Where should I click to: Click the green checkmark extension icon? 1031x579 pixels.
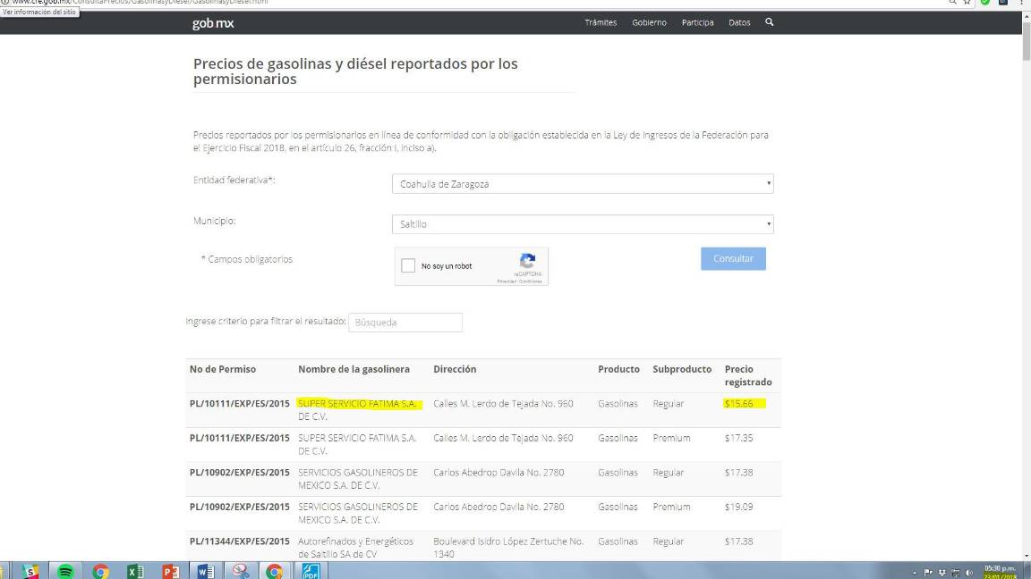(x=985, y=3)
